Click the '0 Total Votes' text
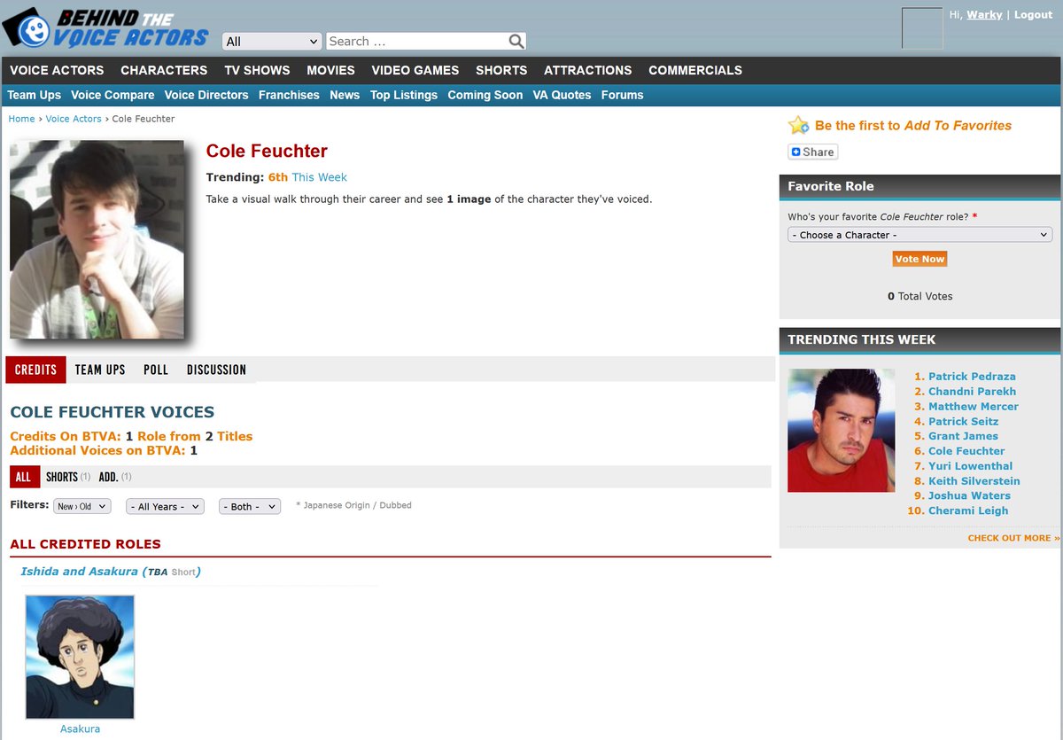1063x740 pixels. pos(919,296)
